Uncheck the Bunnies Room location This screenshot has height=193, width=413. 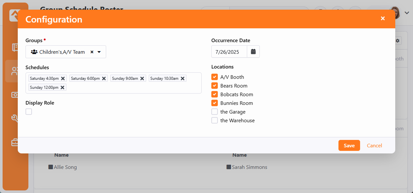point(215,103)
